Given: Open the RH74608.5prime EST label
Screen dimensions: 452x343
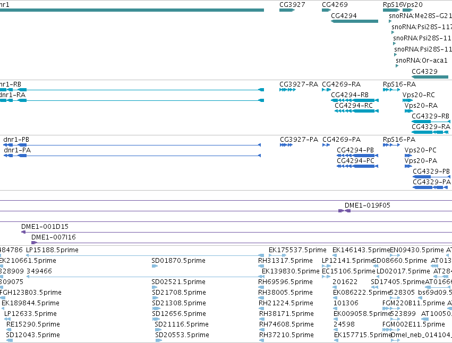Looking at the screenshot, I should pyautogui.click(x=286, y=324).
